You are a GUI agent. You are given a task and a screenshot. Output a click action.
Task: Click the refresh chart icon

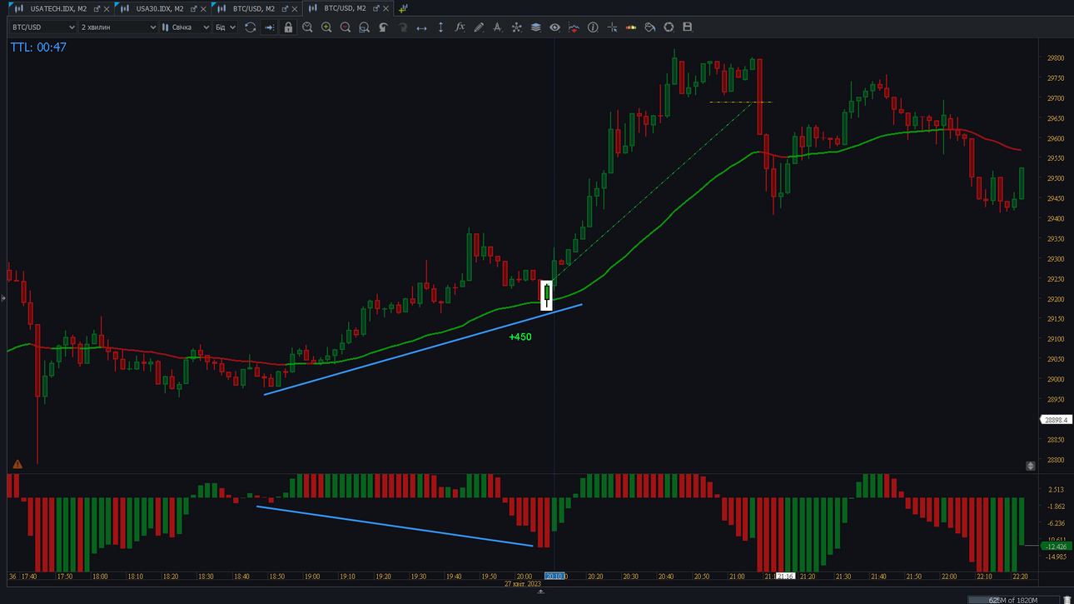coord(250,27)
